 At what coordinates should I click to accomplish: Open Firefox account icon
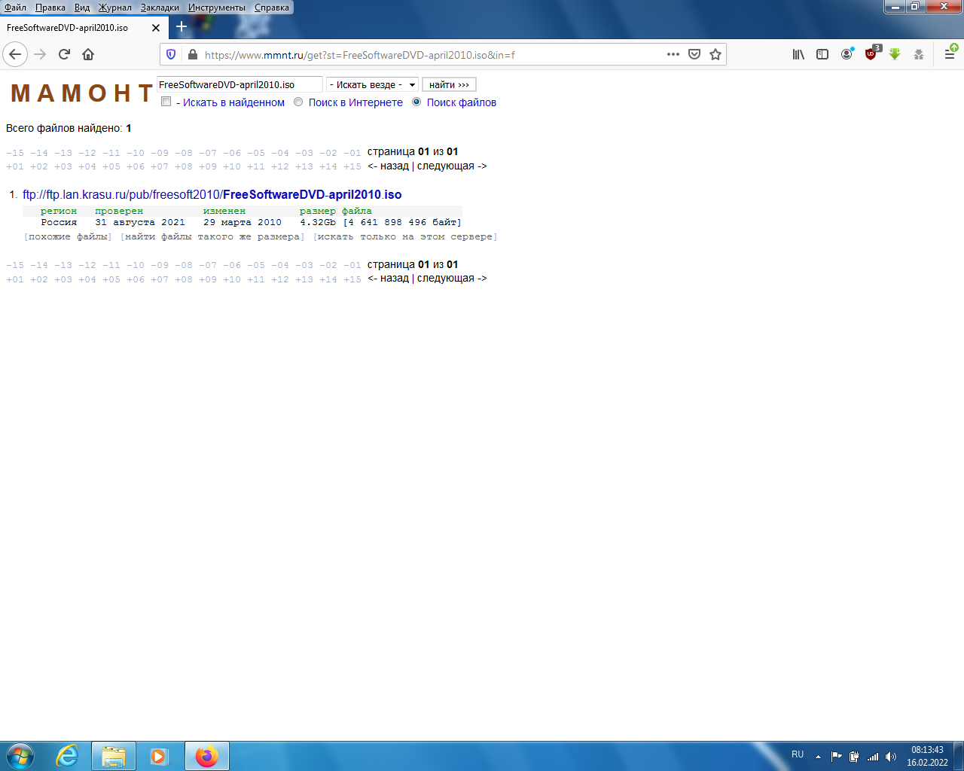point(847,54)
